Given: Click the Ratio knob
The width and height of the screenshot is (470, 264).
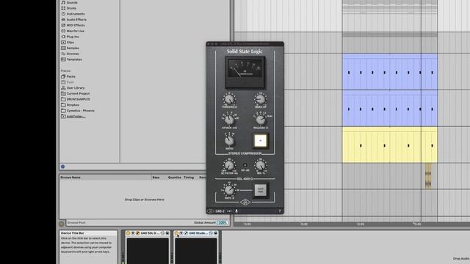Looking at the screenshot, I should [x=229, y=141].
